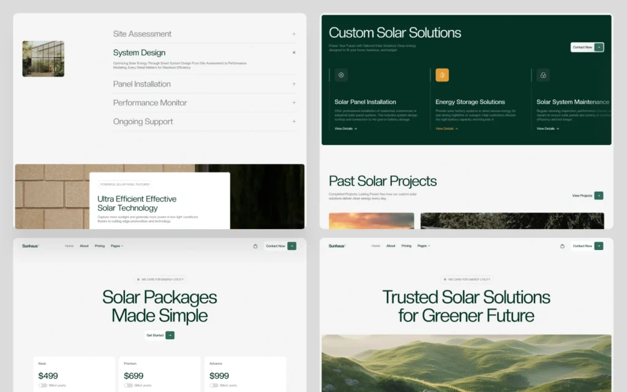The height and width of the screenshot is (392, 627).
Task: Click the 'Solar System Maintenance' card title
Action: (573, 102)
